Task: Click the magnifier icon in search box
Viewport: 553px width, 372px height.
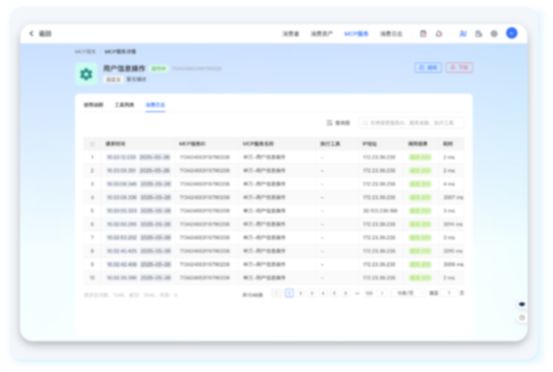Action: coord(365,123)
